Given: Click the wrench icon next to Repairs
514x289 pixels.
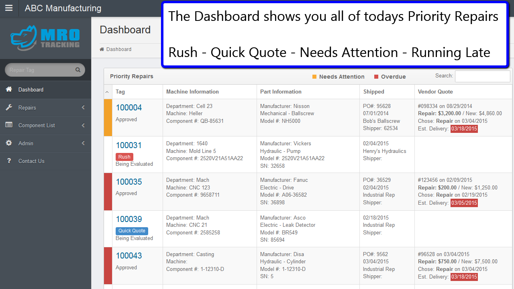Looking at the screenshot, I should pos(8,108).
